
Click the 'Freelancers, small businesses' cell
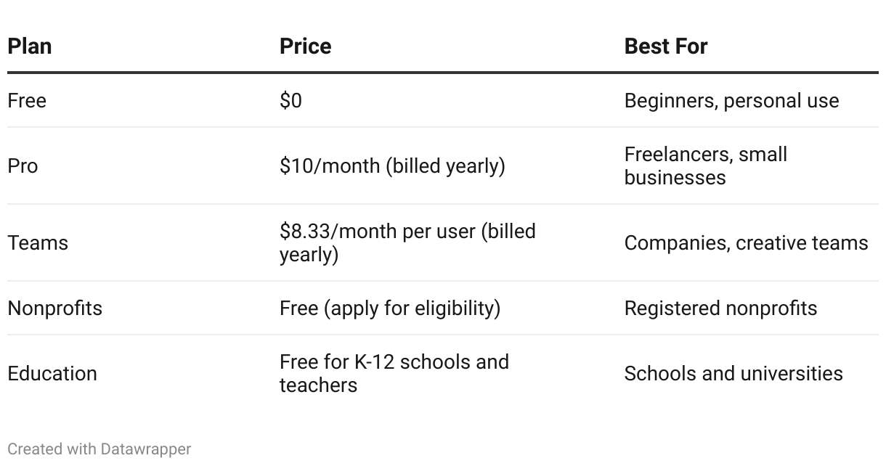click(x=705, y=166)
